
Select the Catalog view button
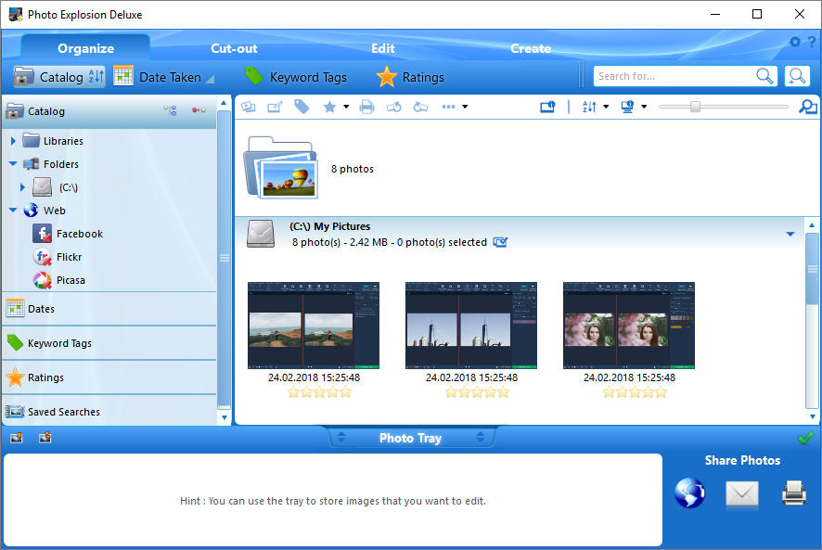(59, 77)
